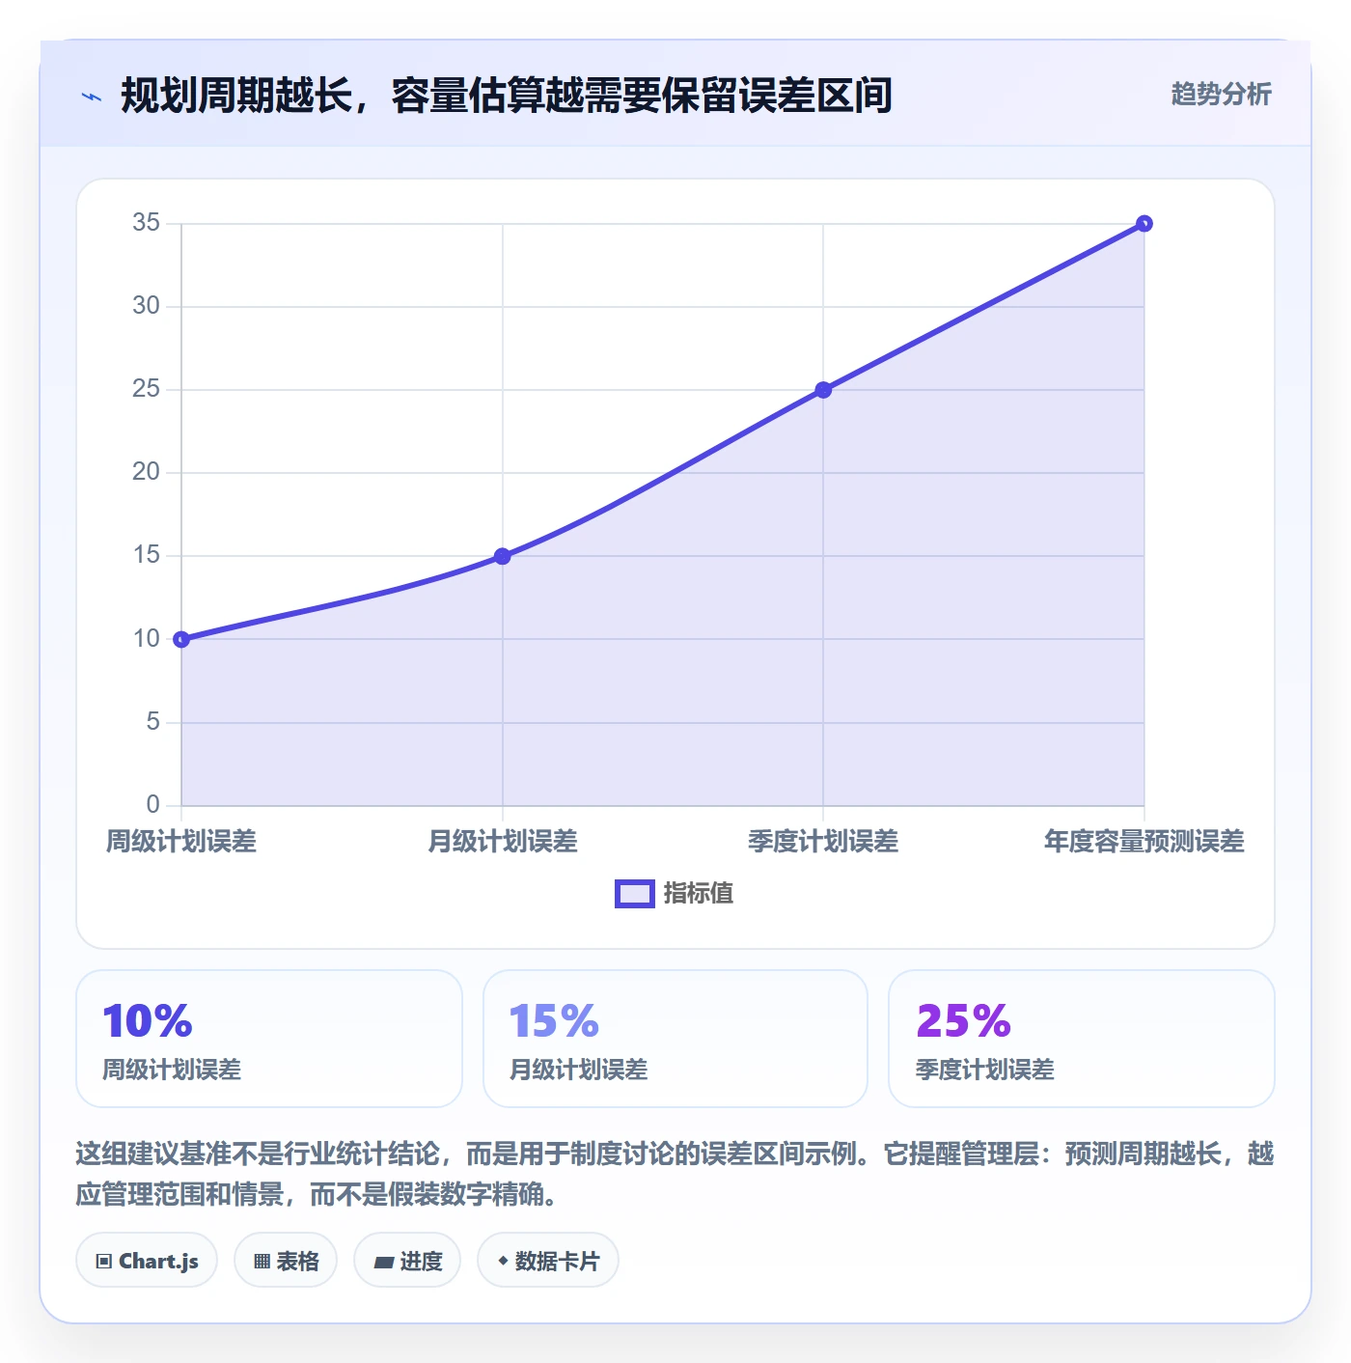Image resolution: width=1351 pixels, height=1363 pixels.
Task: Click the grid icon in 表格 chip
Action: (x=262, y=1262)
